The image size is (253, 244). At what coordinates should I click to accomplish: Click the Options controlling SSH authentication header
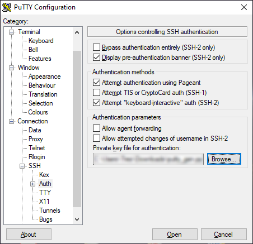167,32
